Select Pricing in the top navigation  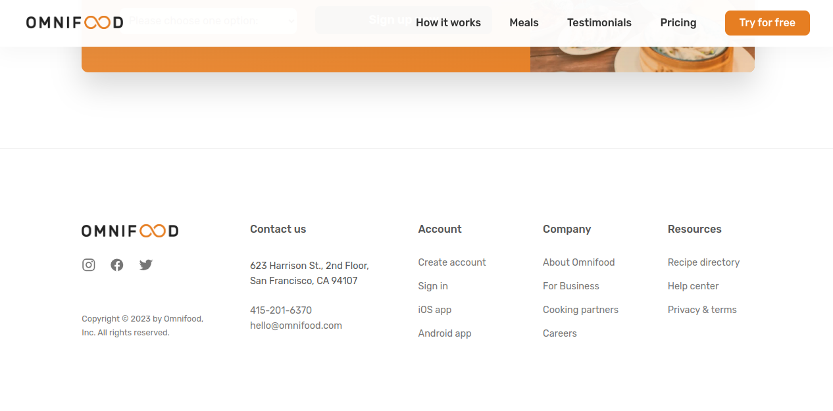point(678,22)
